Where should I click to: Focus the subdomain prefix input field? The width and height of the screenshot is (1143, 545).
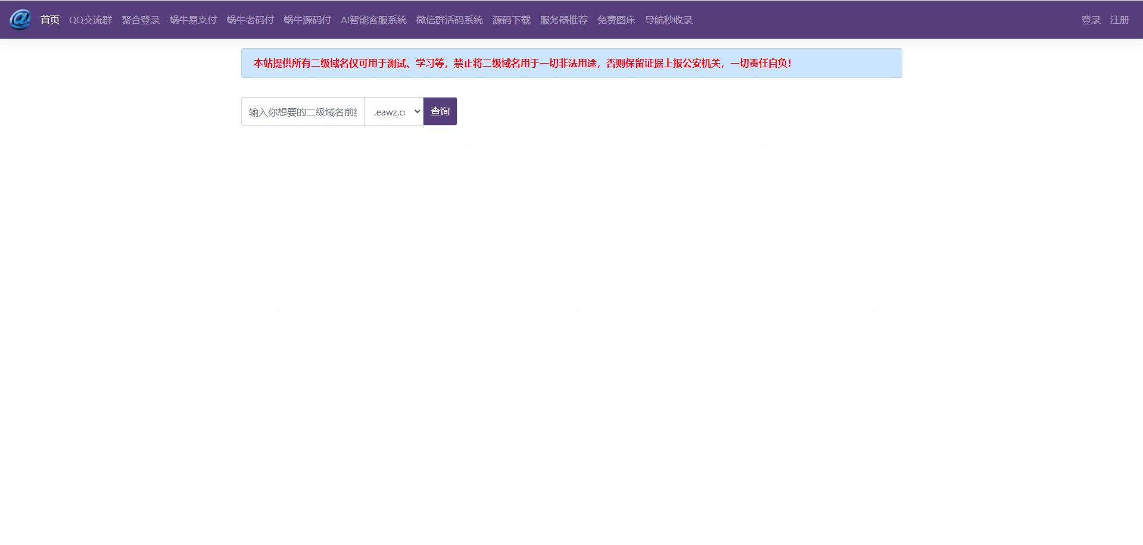click(x=303, y=112)
